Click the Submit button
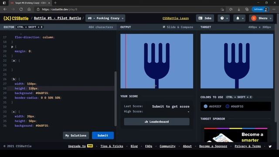The width and height of the screenshot is (279, 157). coord(103,136)
